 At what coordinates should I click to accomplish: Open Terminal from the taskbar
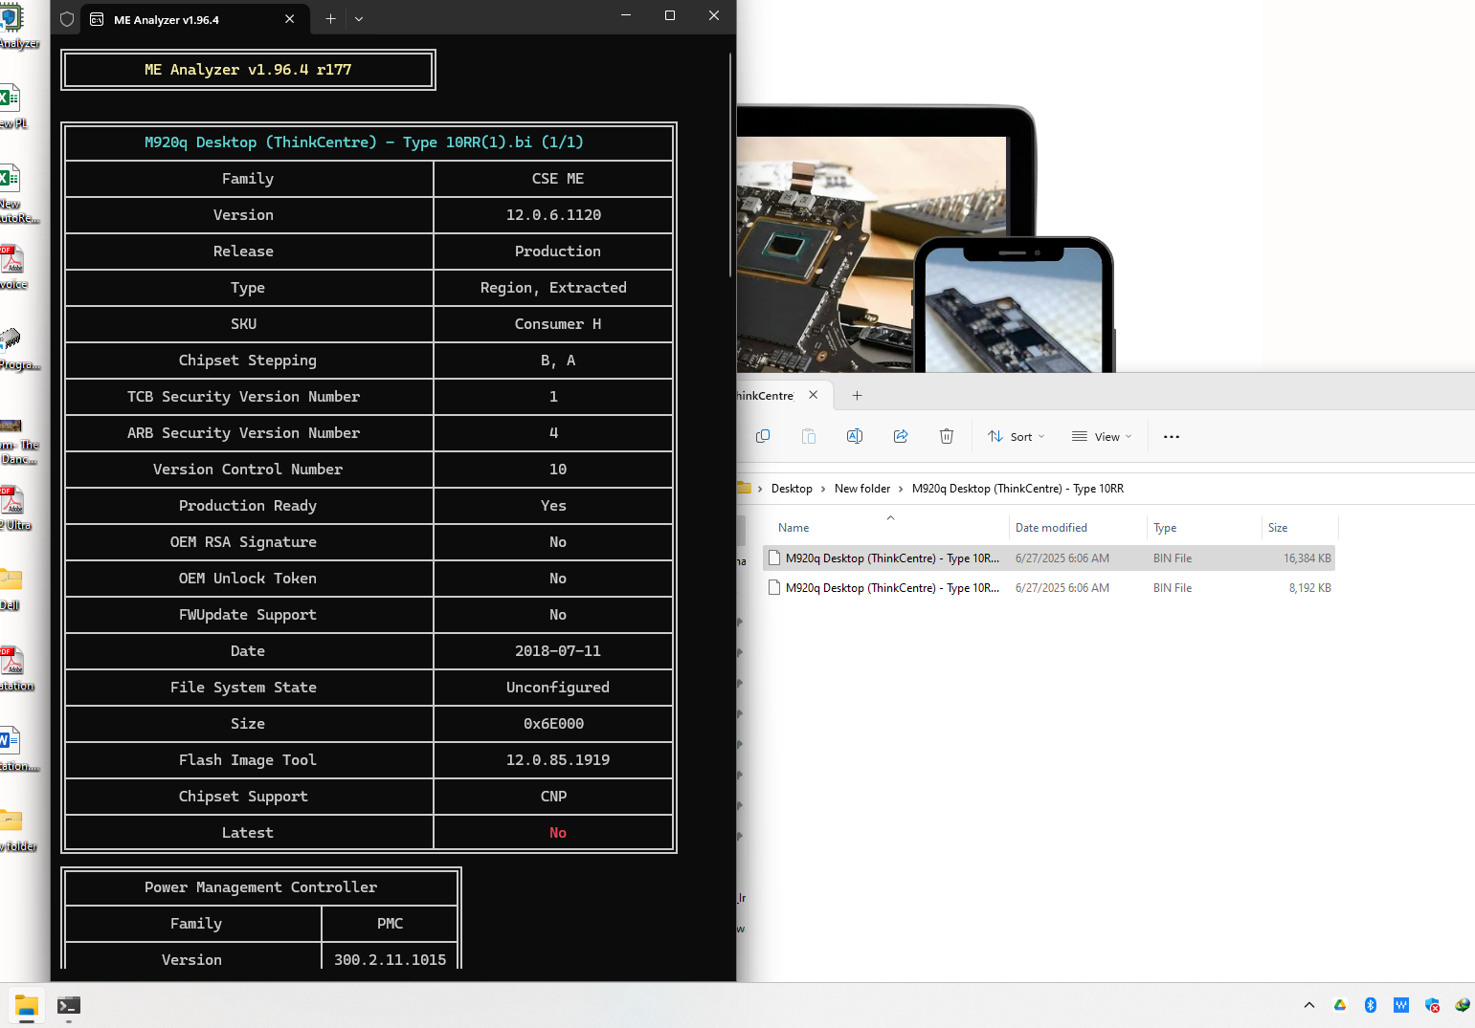coord(69,1005)
